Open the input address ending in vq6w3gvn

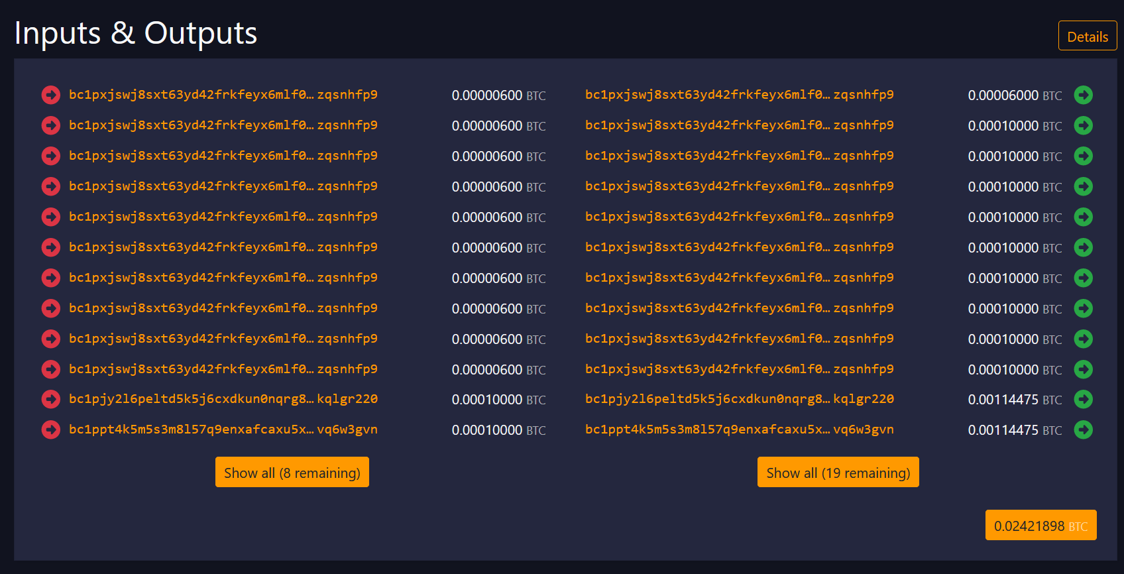point(223,430)
